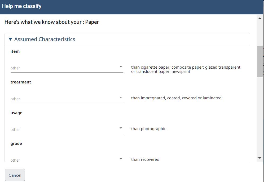The height and width of the screenshot is (182, 264).
Task: Click the "than cigarette paper" description text
Action: [186, 69]
